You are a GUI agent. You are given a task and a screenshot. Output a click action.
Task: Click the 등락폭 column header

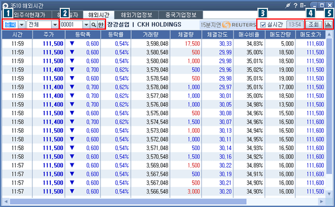(83, 35)
